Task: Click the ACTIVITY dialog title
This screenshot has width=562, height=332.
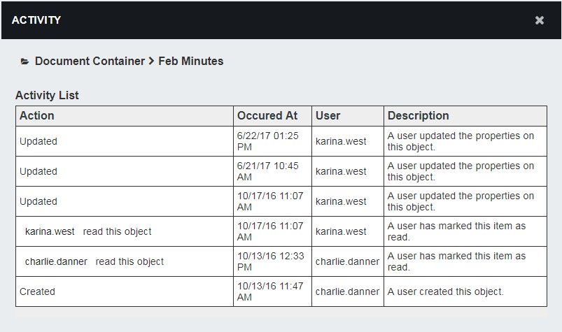Action: point(36,20)
